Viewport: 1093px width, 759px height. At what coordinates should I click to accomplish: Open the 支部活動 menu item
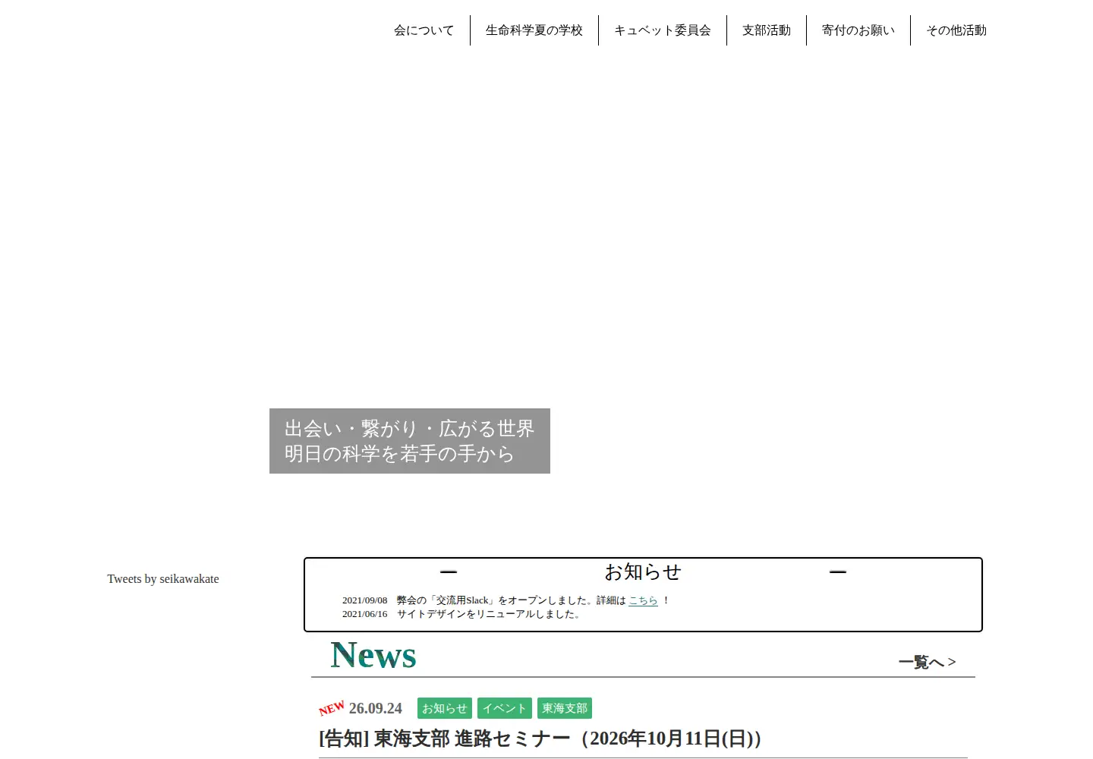coord(767,30)
